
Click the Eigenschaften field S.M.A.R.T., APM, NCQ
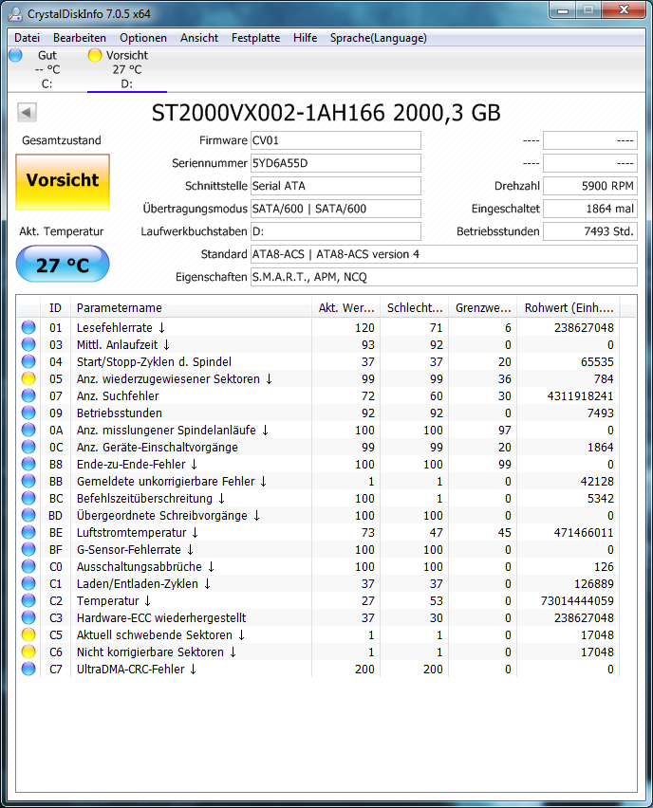coord(444,277)
